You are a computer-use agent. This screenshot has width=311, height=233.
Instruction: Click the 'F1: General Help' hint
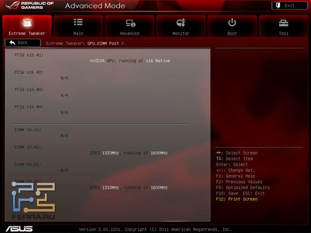(236, 176)
